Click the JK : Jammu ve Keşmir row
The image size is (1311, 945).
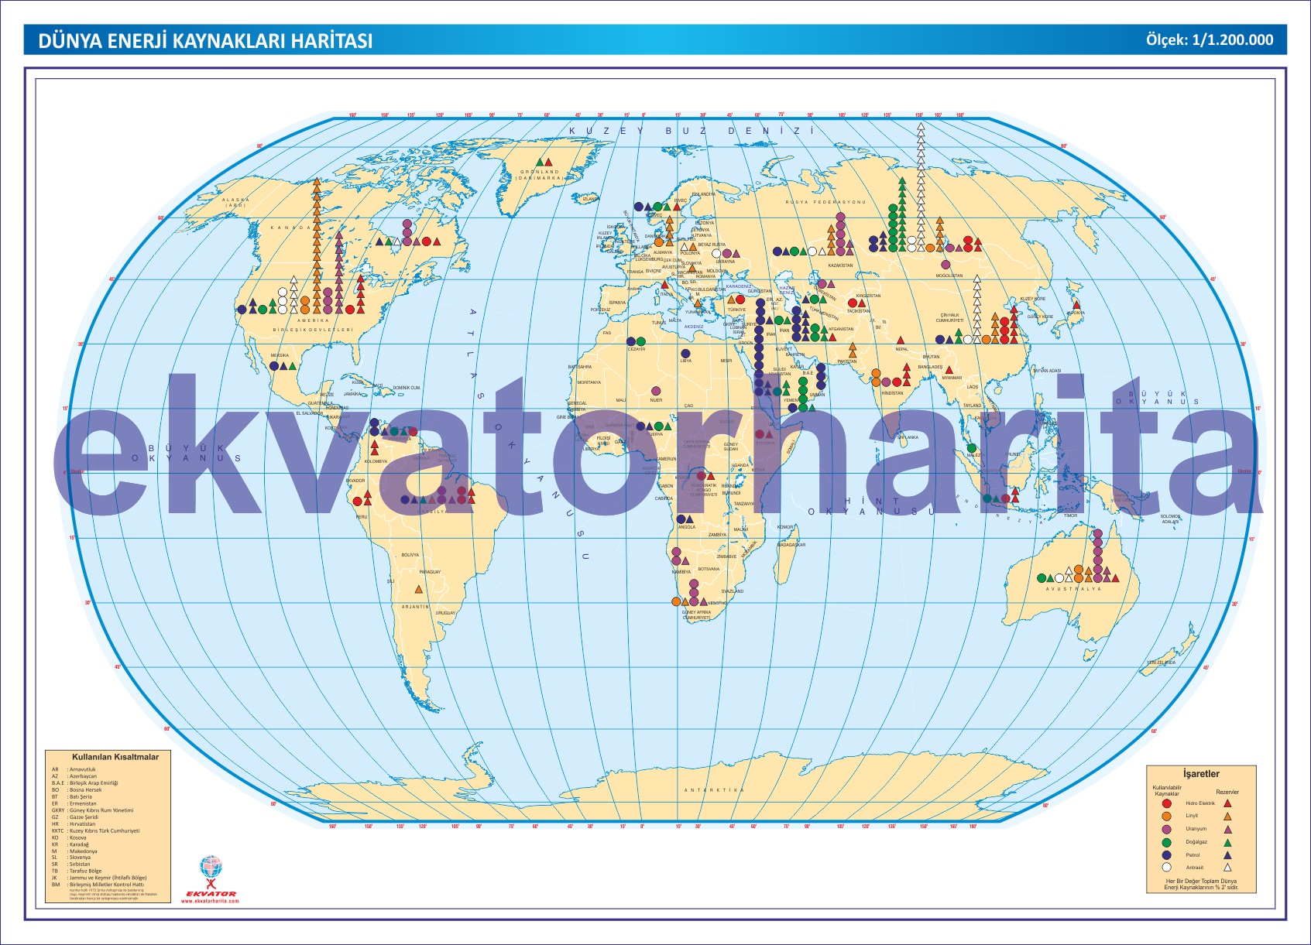[x=99, y=878]
